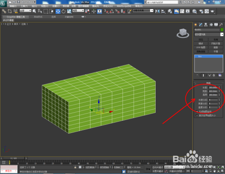The image size is (225, 174).
Task: Select the Select and Move tool
Action: (58, 11)
